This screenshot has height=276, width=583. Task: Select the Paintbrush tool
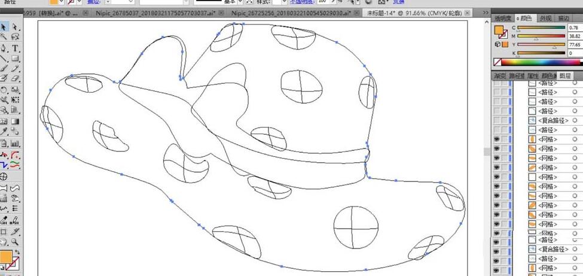4,68
